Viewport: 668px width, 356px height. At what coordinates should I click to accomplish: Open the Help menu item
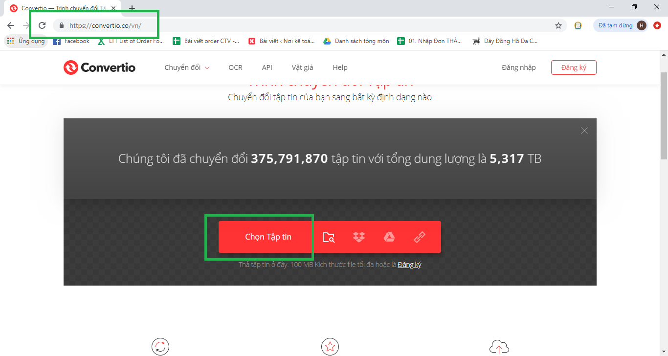click(340, 67)
